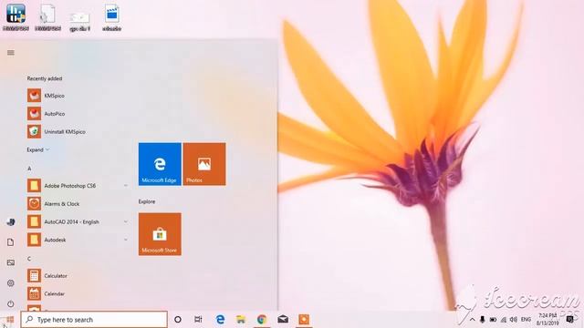Open the Photos tile
This screenshot has width=584, height=328.
coord(204,164)
